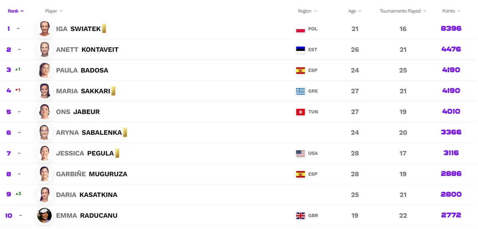Click Poland flag icon for Swiatek
This screenshot has width=478, height=229.
(x=300, y=29)
